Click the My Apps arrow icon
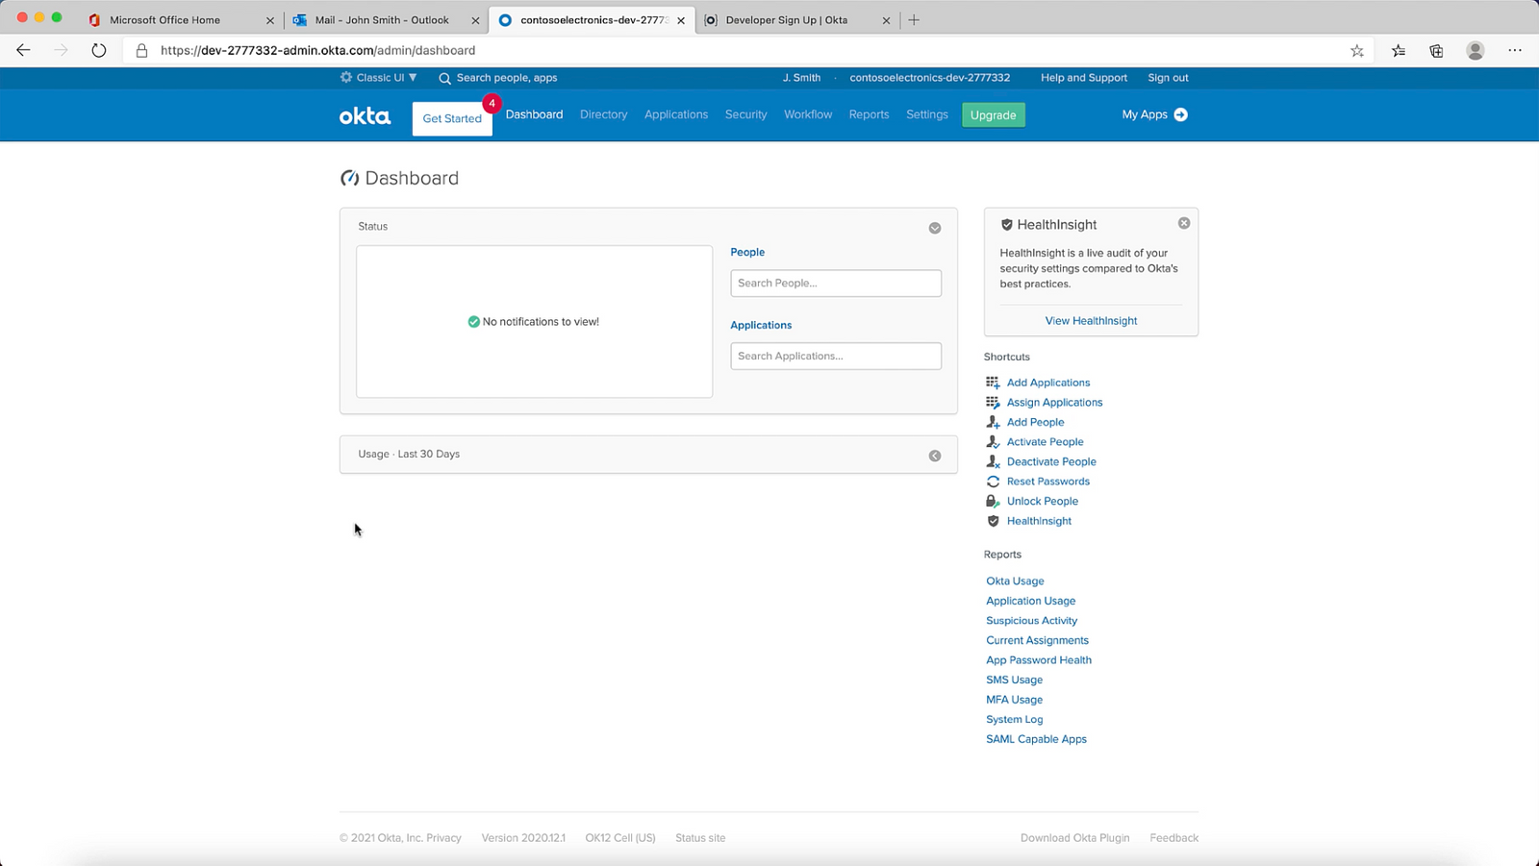Image resolution: width=1539 pixels, height=866 pixels. pos(1181,114)
